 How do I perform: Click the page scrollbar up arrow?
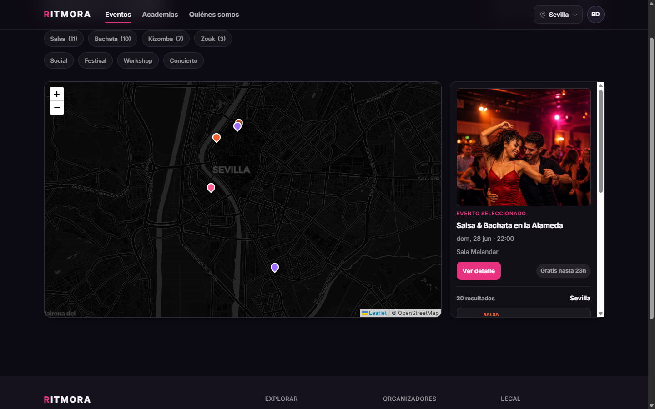pyautogui.click(x=651, y=3)
